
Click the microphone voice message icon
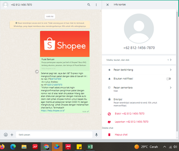(96, 135)
